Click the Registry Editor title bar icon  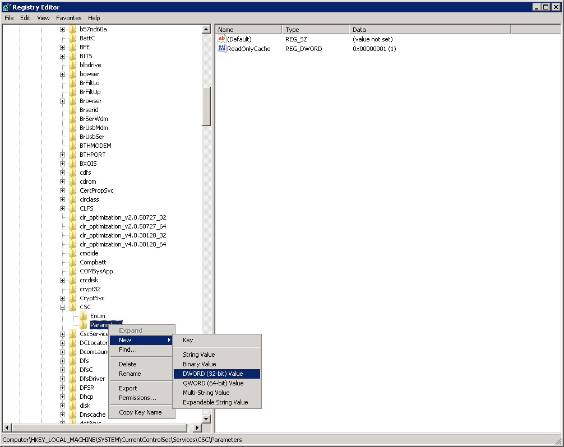7,7
